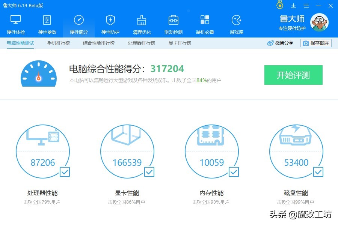The image size is (338, 225).
Task: Open the 驱动检测 driver detection tool
Action: click(173, 24)
